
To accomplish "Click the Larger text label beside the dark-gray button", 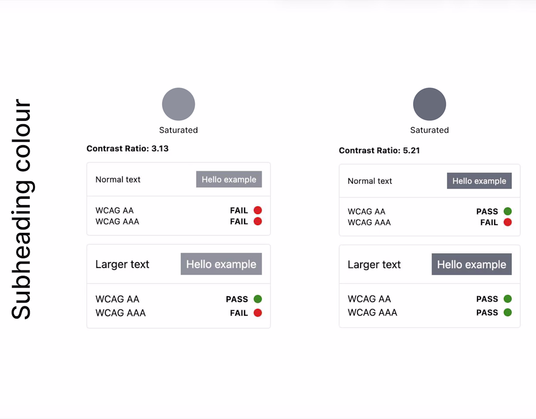I will [374, 265].
